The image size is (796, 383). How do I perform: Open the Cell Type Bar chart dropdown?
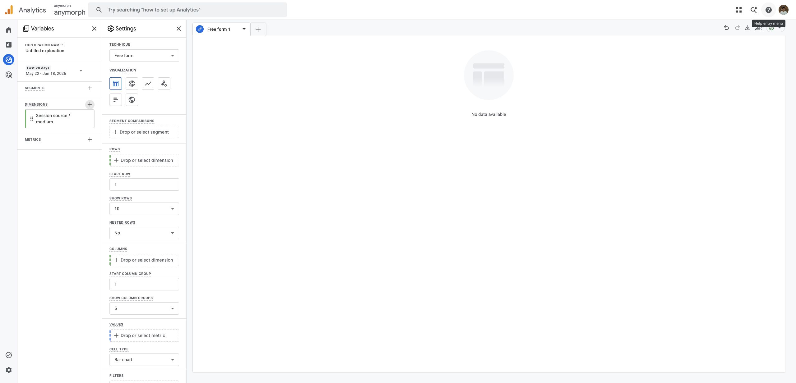click(144, 360)
